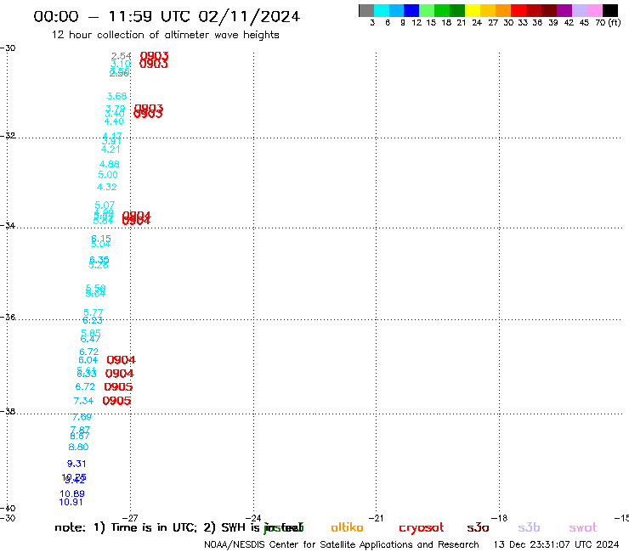This screenshot has height=552, width=629.
Task: Click the longitude axis label -27
Action: pyautogui.click(x=130, y=518)
